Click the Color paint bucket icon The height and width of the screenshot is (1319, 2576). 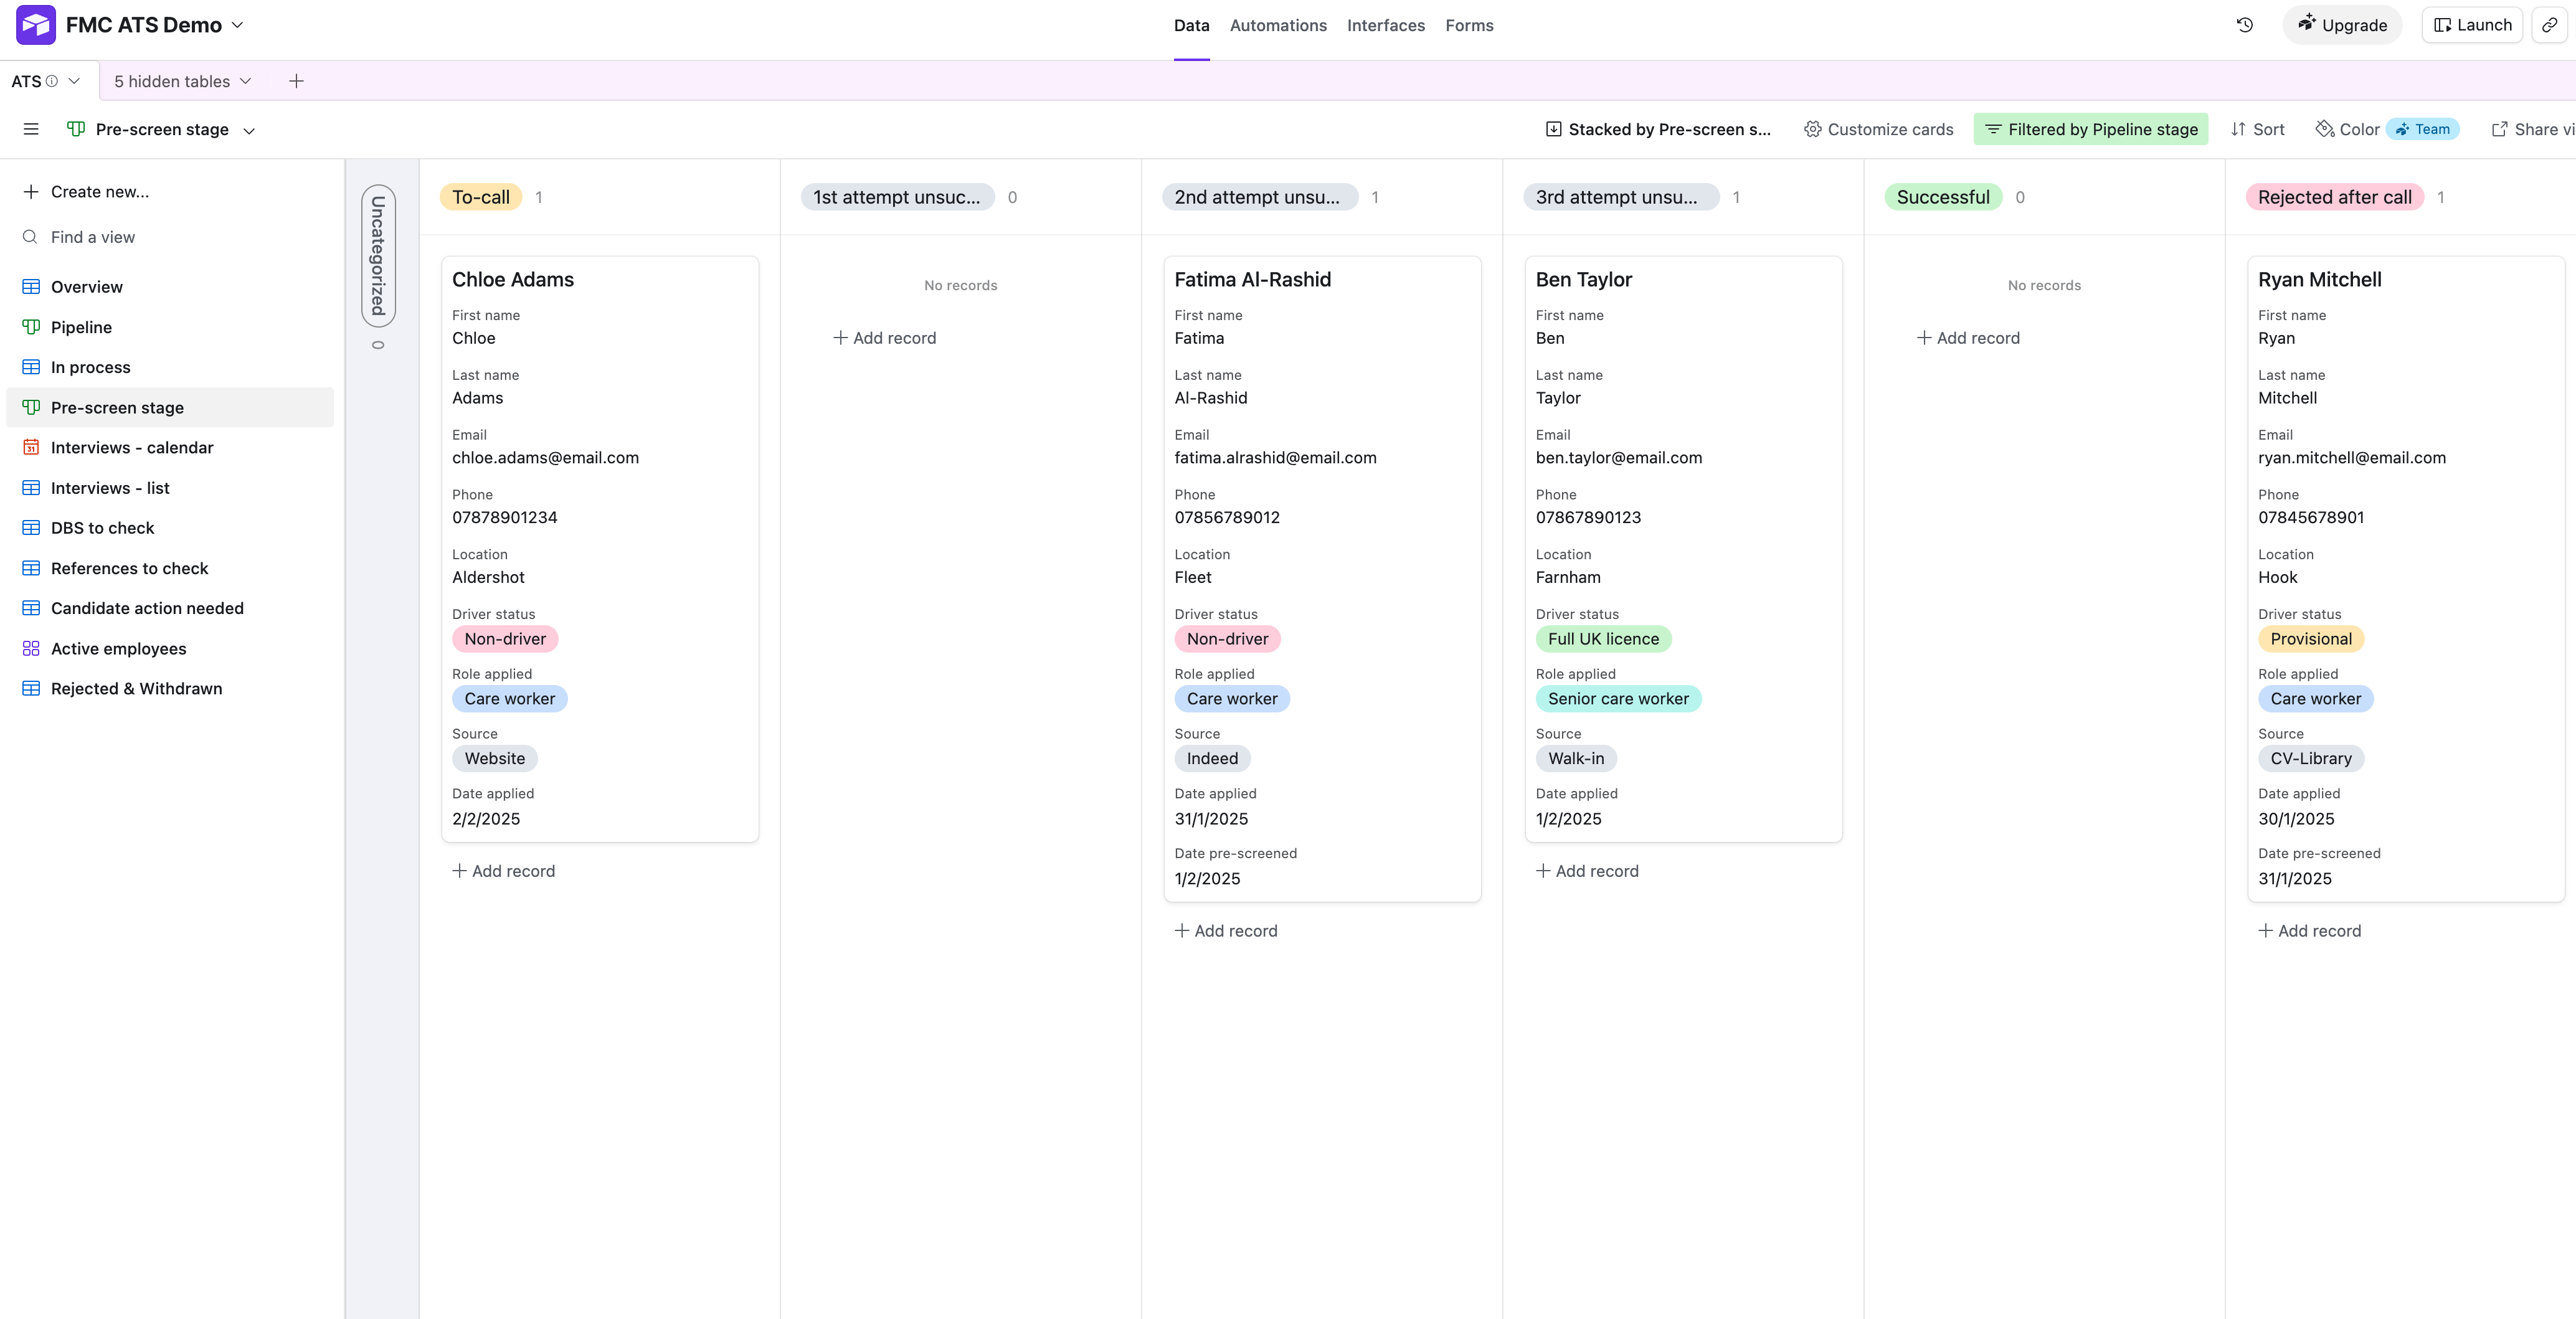coord(2325,129)
